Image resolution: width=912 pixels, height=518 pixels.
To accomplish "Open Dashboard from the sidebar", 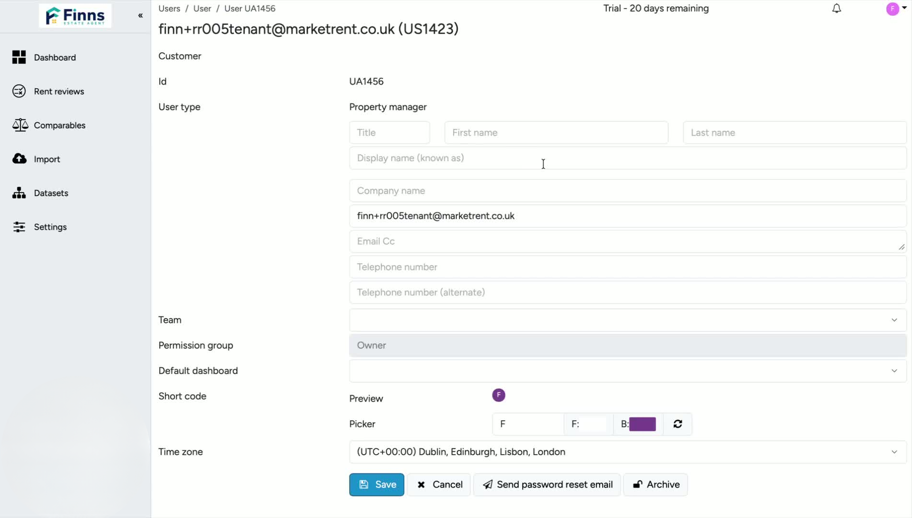I will click(55, 58).
